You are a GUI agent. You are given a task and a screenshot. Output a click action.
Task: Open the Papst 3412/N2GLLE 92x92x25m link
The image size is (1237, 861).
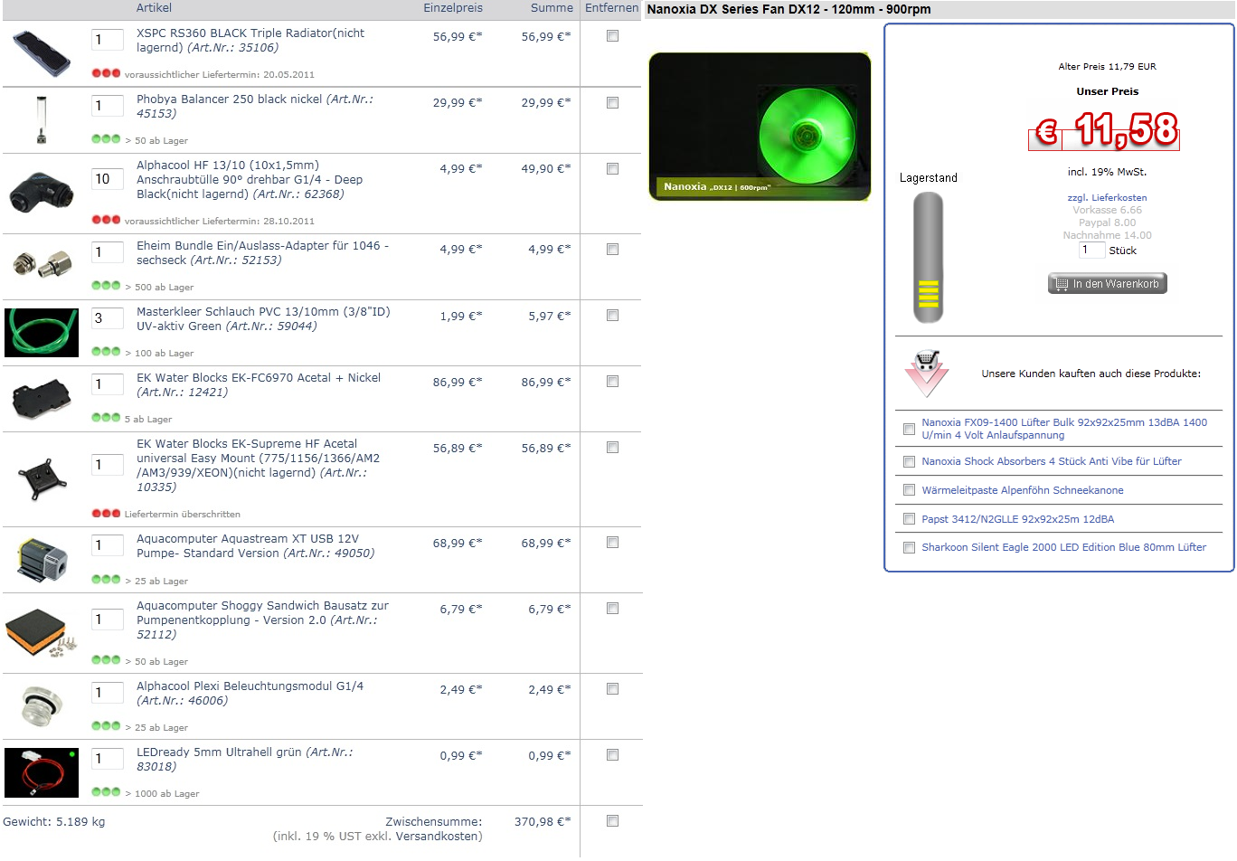[x=1018, y=519]
